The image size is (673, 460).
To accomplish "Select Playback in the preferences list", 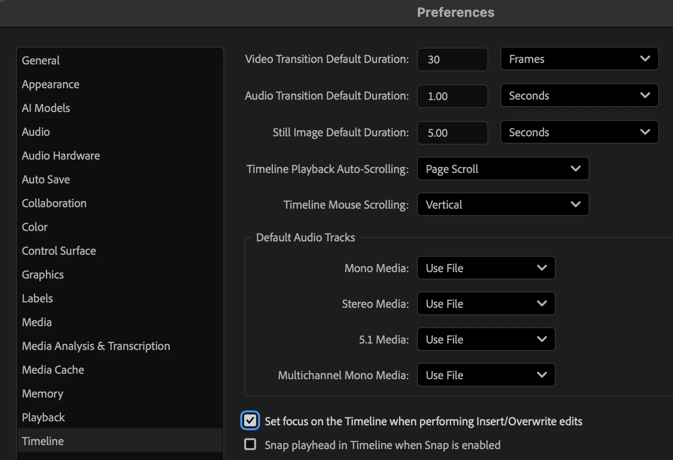I will tap(43, 417).
